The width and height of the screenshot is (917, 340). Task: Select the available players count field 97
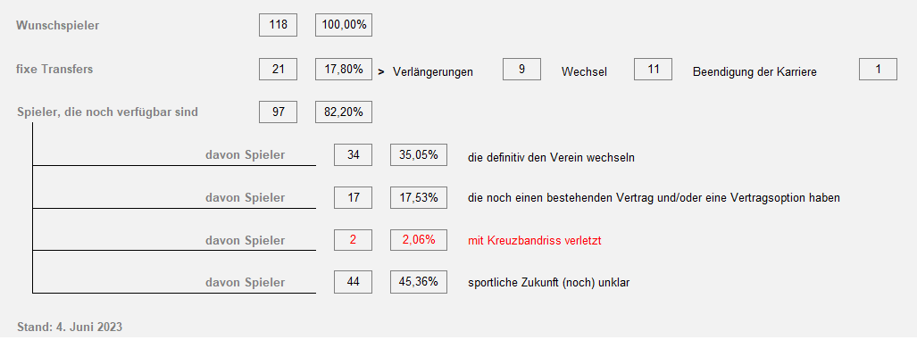279,112
